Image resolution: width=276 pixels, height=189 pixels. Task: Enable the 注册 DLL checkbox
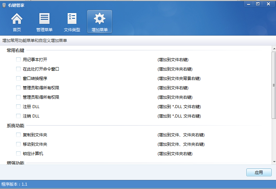pyautogui.click(x=19, y=107)
